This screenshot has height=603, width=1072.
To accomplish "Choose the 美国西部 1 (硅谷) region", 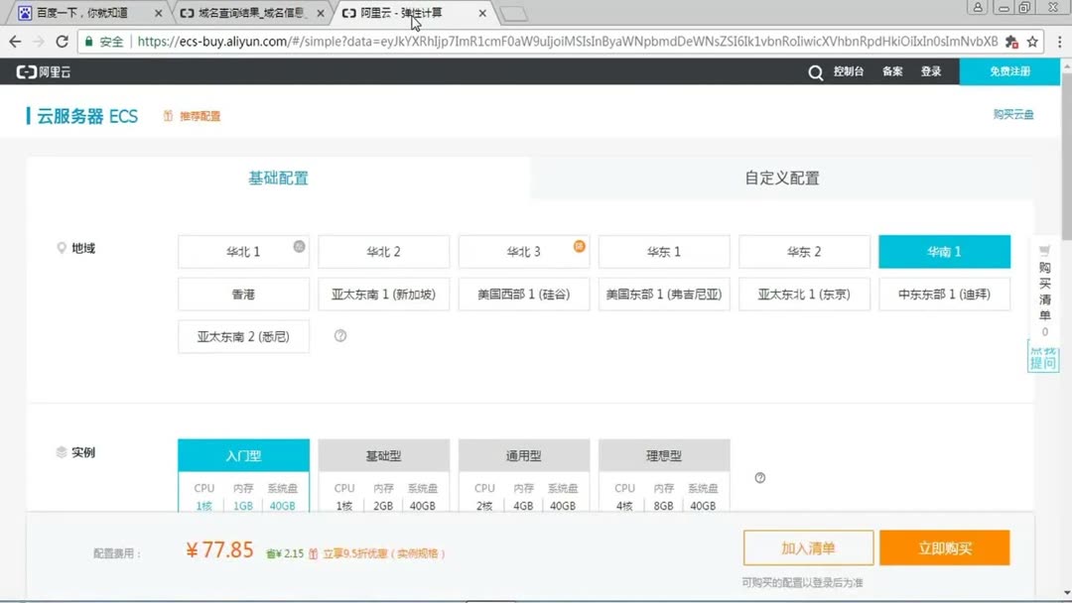I will point(523,294).
